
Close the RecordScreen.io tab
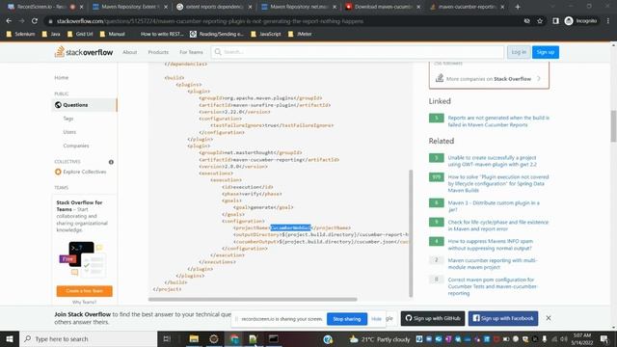[81, 7]
